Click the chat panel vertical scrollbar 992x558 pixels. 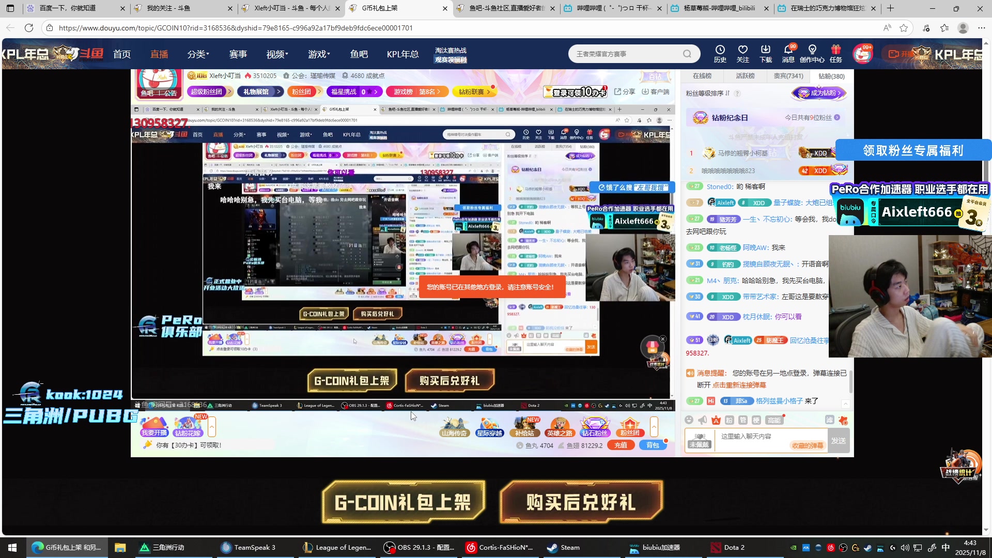pyautogui.click(x=850, y=381)
